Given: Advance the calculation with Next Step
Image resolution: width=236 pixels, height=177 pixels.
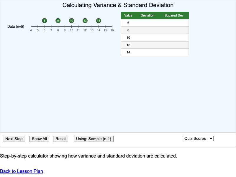Looking at the screenshot, I should [x=14, y=139].
